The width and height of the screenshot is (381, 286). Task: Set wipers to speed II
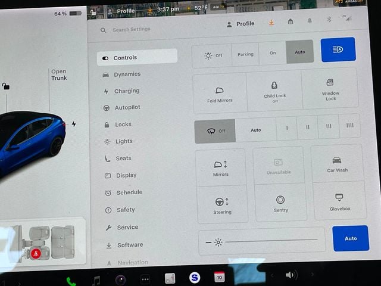pos(308,127)
